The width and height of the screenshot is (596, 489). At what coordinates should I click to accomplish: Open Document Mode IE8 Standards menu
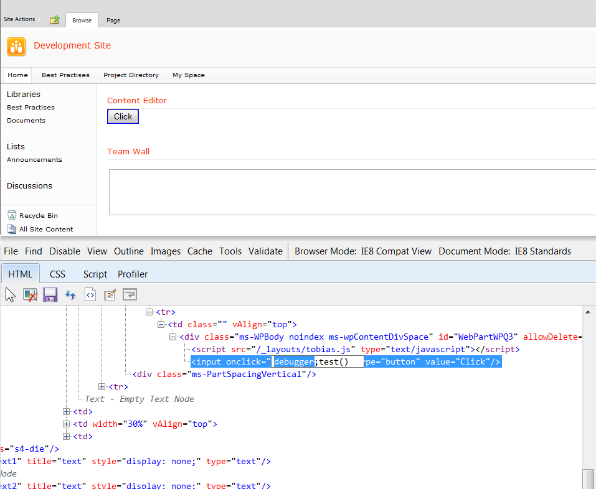click(x=505, y=251)
